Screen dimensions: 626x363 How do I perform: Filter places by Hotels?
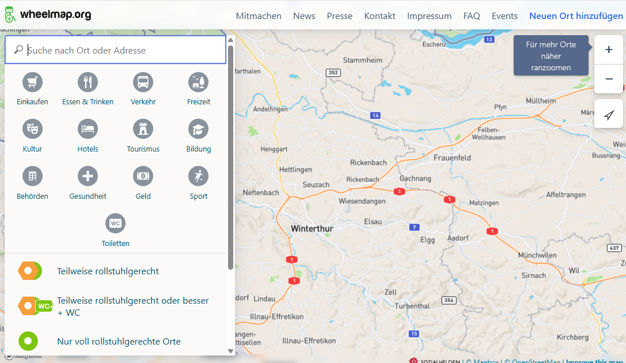(x=88, y=136)
